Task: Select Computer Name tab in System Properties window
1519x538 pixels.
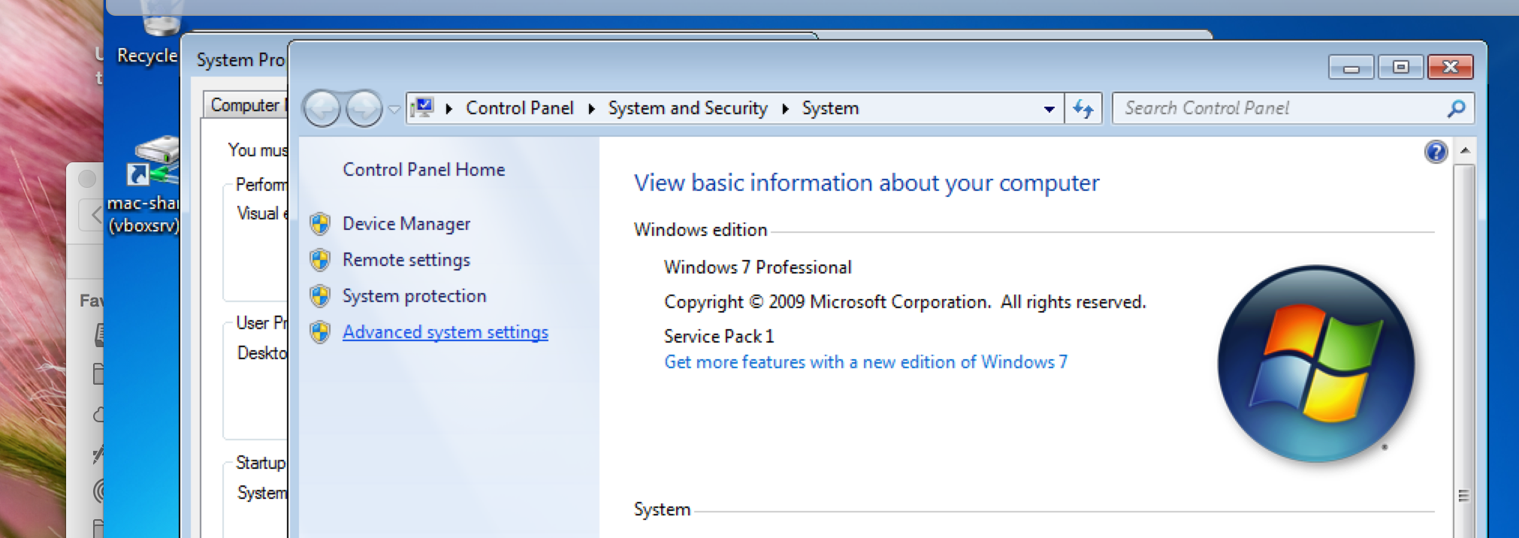Action: [x=246, y=105]
